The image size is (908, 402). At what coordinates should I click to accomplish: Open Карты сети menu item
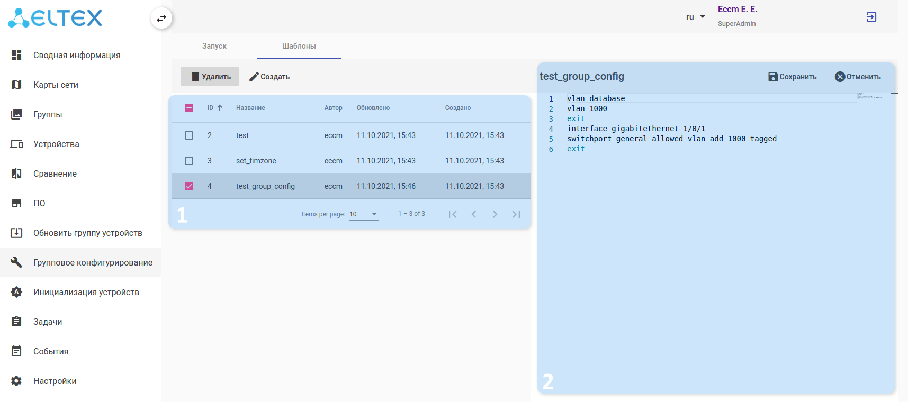80,85
